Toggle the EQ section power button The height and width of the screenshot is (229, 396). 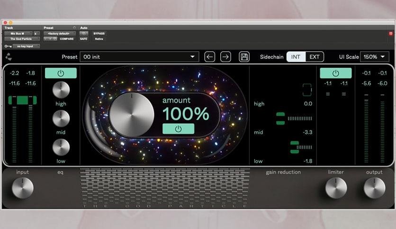point(61,73)
